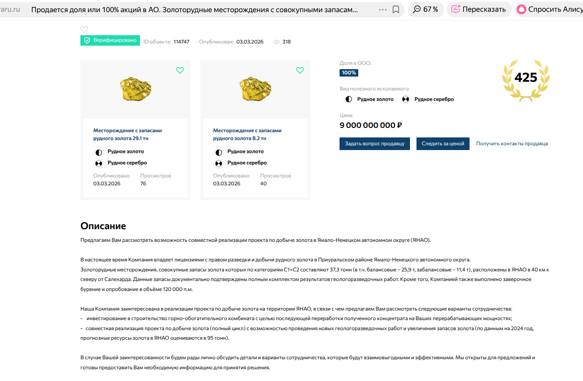The width and height of the screenshot is (583, 381).
Task: Click Получить контакты продавца link
Action: 512,144
